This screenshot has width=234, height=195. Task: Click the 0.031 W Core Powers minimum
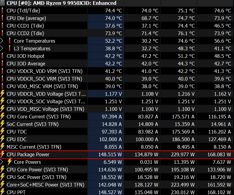149,162
